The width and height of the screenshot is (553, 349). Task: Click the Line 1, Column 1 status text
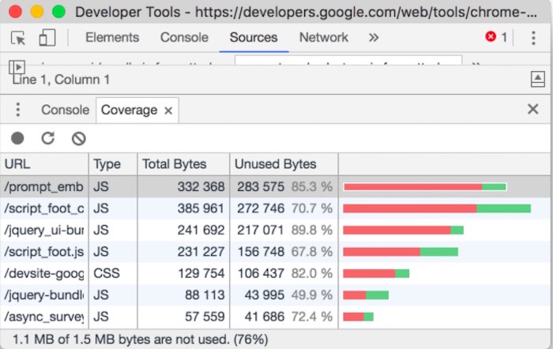coord(61,80)
